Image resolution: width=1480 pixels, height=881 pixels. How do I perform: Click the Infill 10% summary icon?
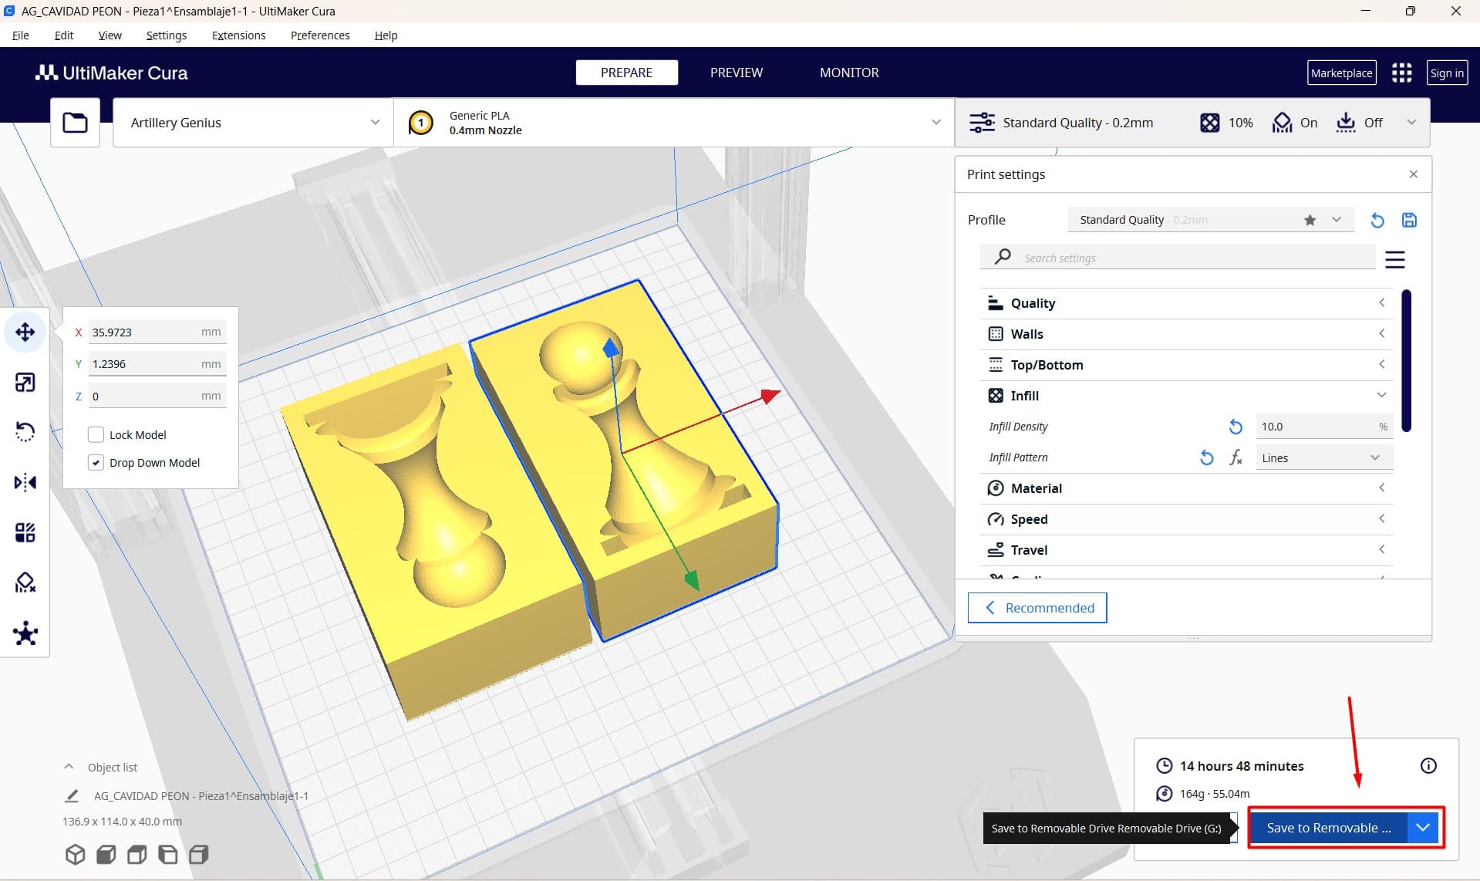pyautogui.click(x=1209, y=123)
